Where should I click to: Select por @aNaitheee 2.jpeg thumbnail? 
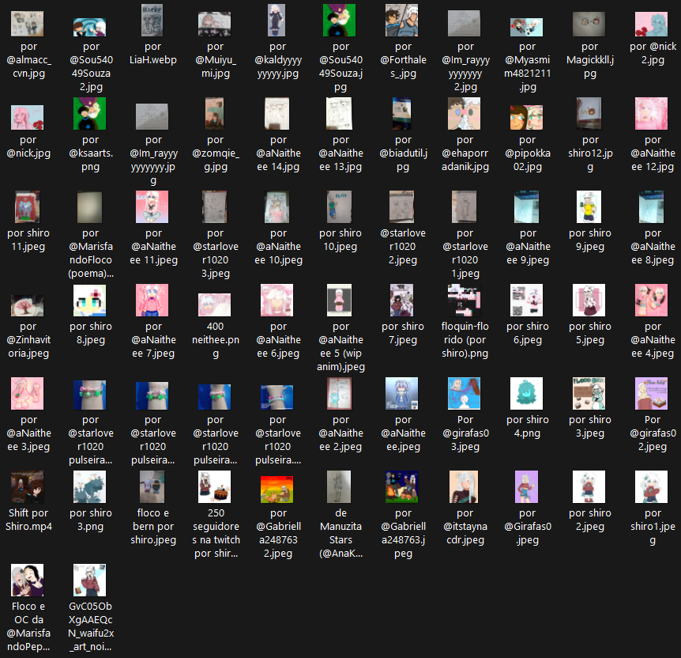(339, 394)
